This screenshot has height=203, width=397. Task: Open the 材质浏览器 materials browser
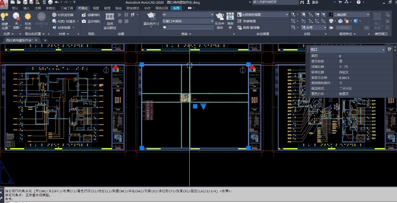63,15
